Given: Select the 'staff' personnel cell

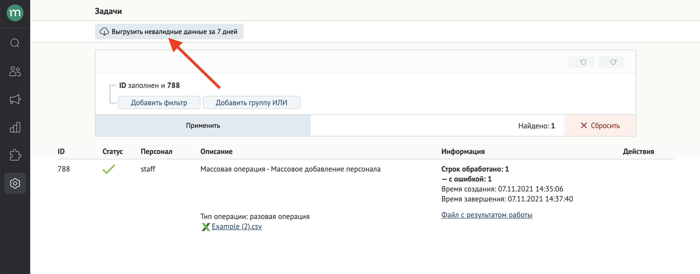Looking at the screenshot, I should point(148,169).
